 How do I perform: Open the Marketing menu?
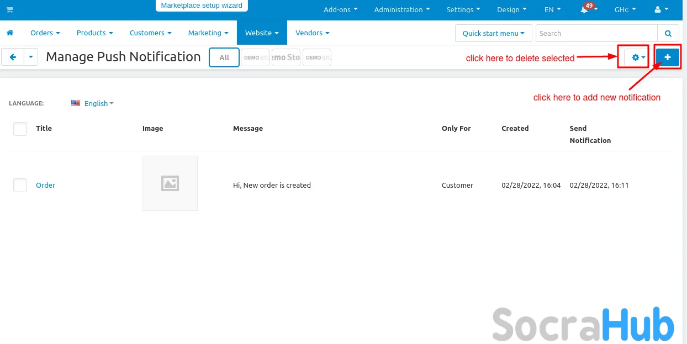click(208, 33)
